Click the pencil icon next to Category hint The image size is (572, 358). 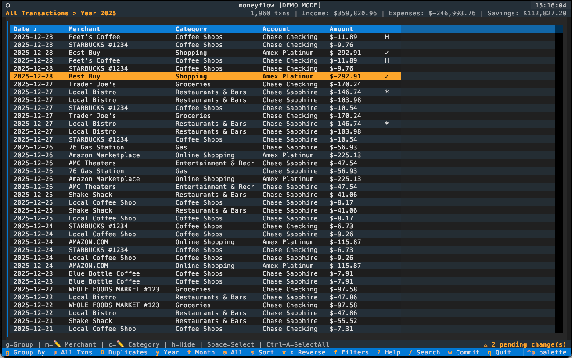point(120,344)
